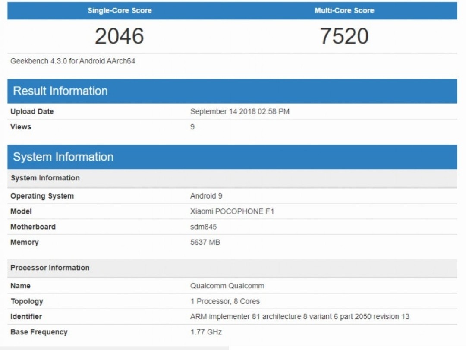
Task: Click the gray System Information subheader row
Action: click(x=232, y=178)
